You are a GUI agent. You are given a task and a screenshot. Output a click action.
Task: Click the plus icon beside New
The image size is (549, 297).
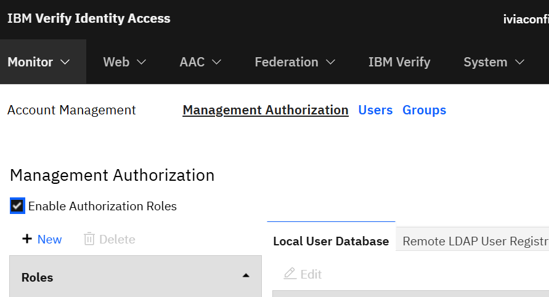27,239
